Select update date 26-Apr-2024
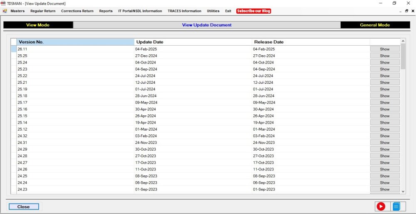The width and height of the screenshot is (416, 214). click(193, 116)
